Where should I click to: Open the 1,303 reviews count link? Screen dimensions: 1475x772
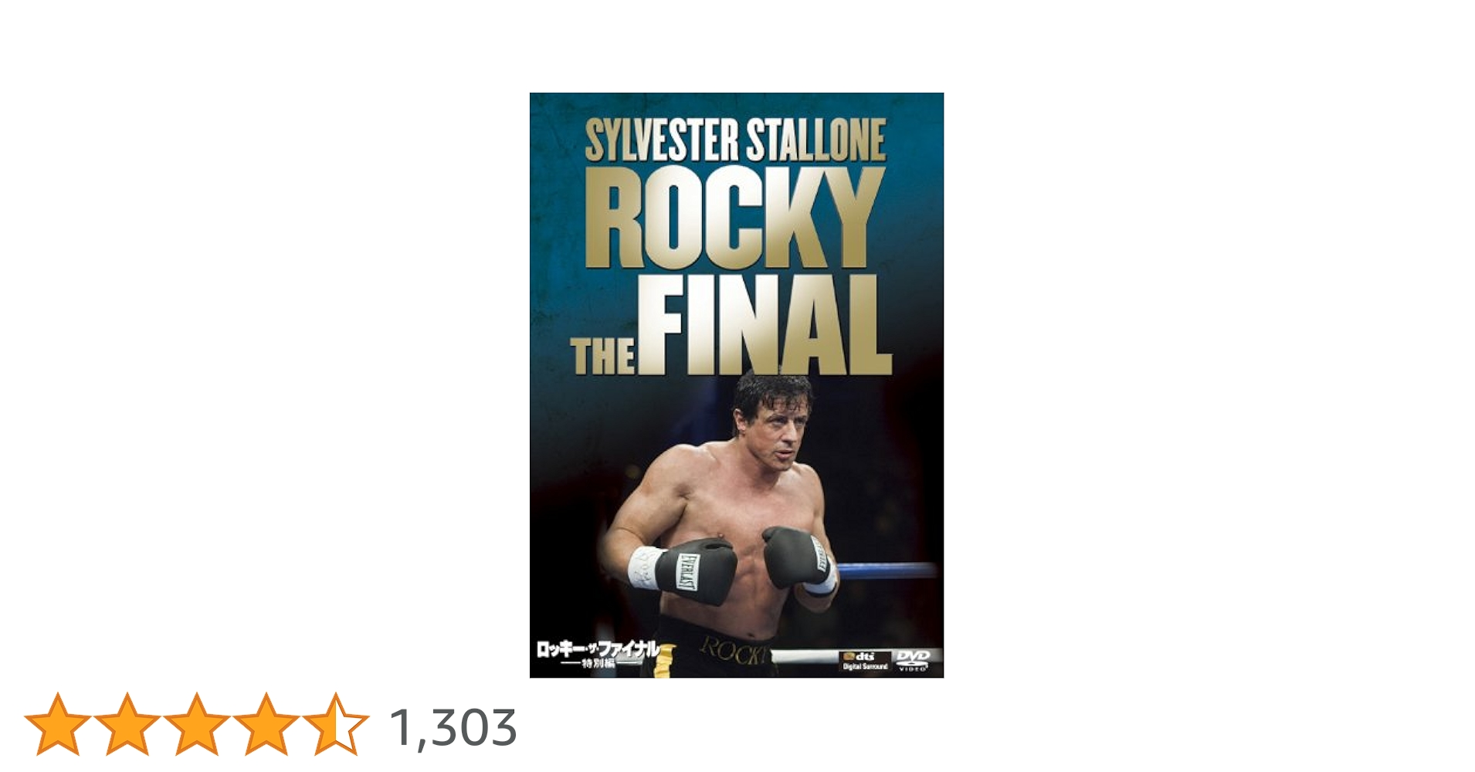pyautogui.click(x=453, y=727)
